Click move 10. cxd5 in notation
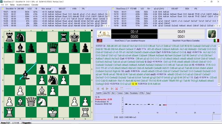The image size is (222, 124). coord(125,71)
